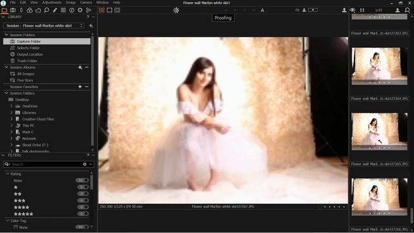Toggle the one-star rating filter
Image resolution: width=414 pixels, height=233 pixels.
(x=83, y=187)
